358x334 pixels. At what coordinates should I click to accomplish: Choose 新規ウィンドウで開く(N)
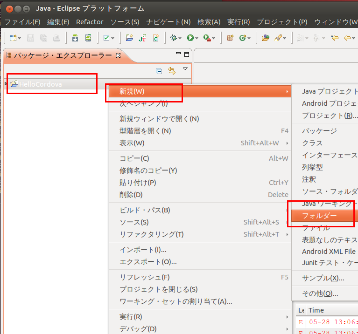200,119
